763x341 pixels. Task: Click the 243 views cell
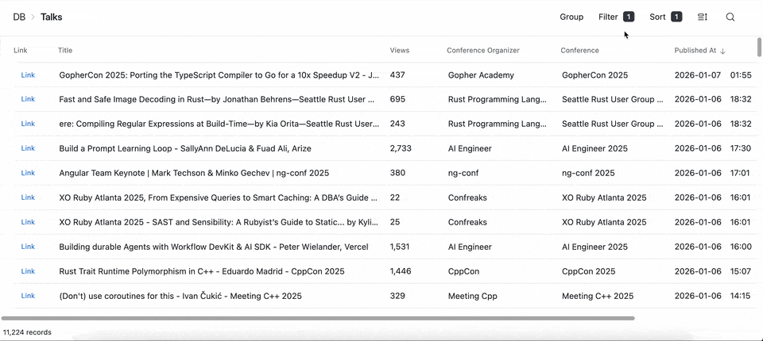(397, 124)
